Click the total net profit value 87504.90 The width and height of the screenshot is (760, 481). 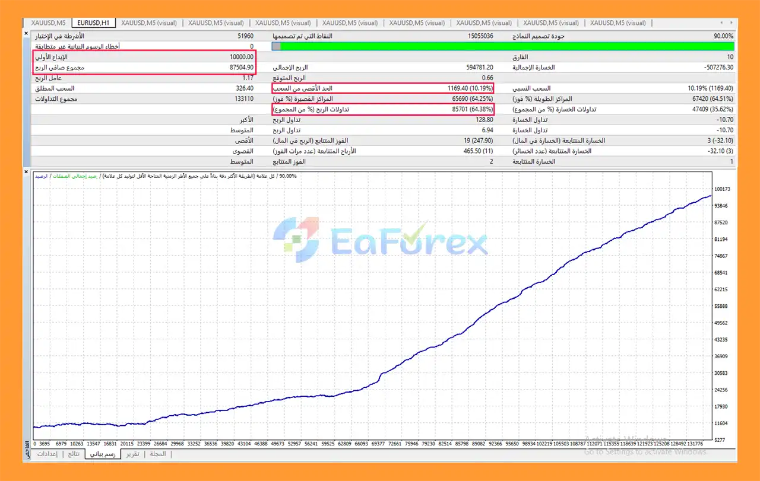(241, 68)
